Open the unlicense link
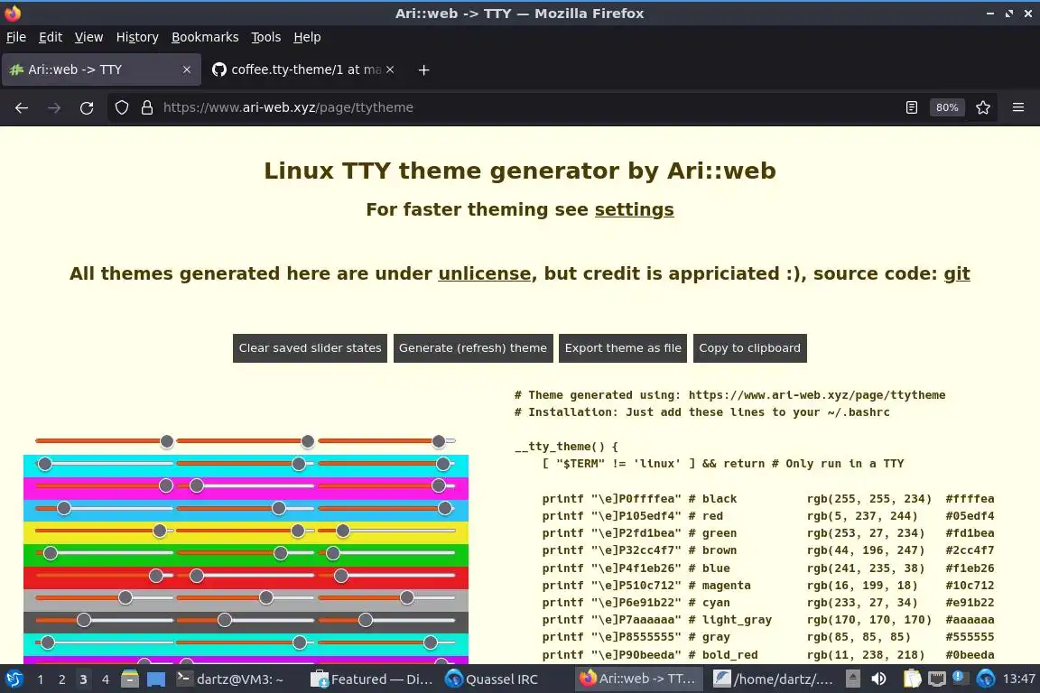This screenshot has width=1040, height=693. coord(484,274)
